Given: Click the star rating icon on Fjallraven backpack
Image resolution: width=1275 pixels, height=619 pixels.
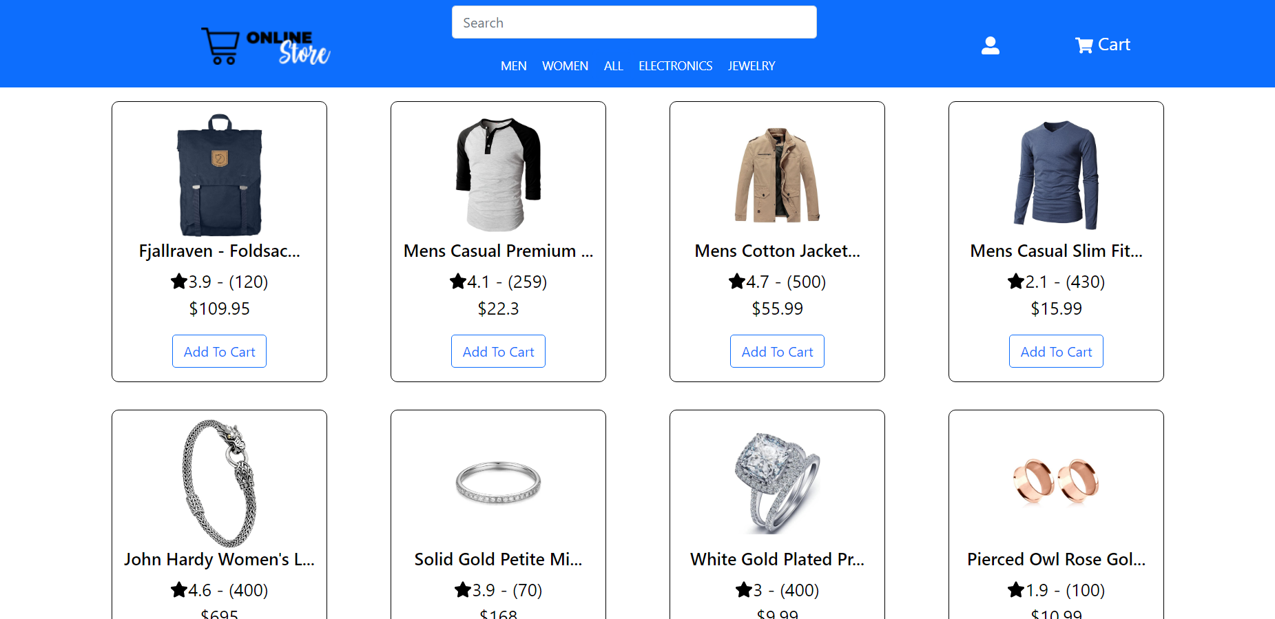Looking at the screenshot, I should [x=178, y=281].
